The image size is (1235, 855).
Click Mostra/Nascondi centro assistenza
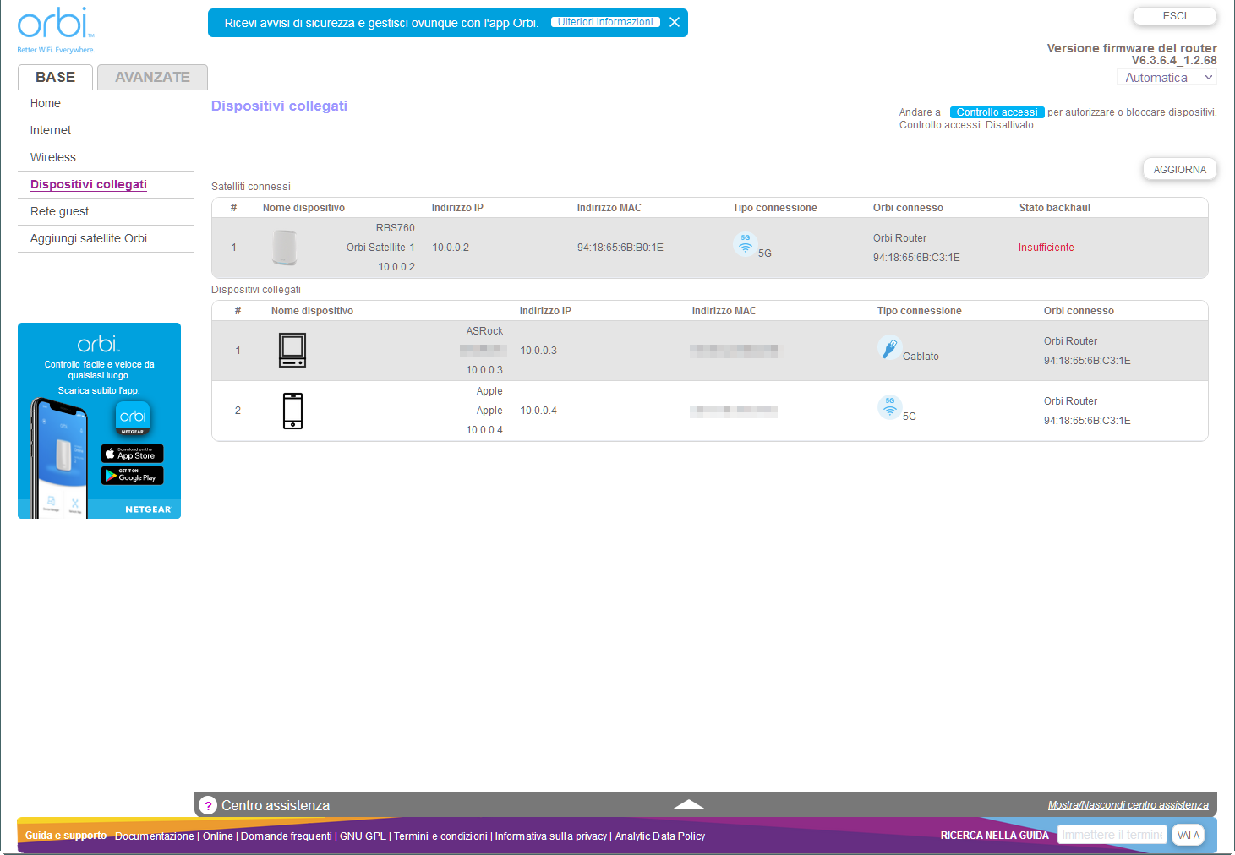[1128, 805]
